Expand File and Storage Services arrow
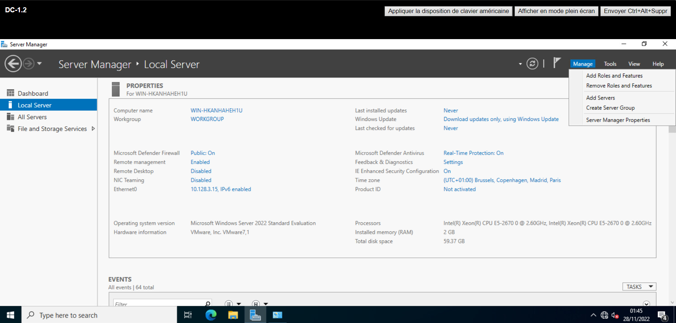 click(93, 129)
